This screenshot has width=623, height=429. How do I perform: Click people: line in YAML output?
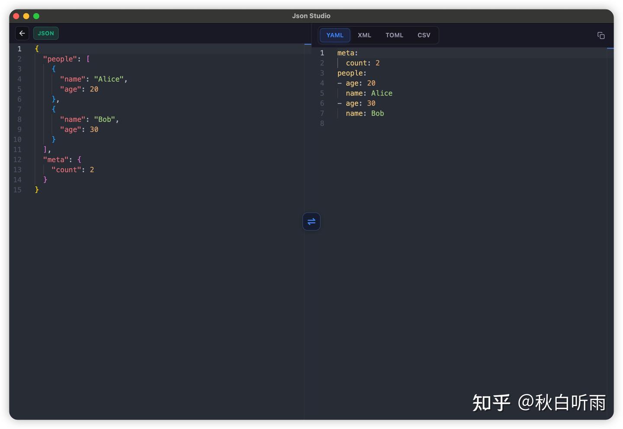click(x=352, y=73)
